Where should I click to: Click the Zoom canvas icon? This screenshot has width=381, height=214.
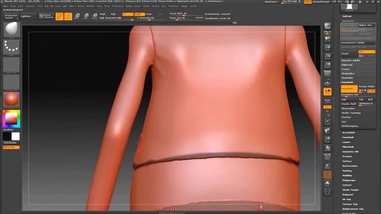click(327, 48)
